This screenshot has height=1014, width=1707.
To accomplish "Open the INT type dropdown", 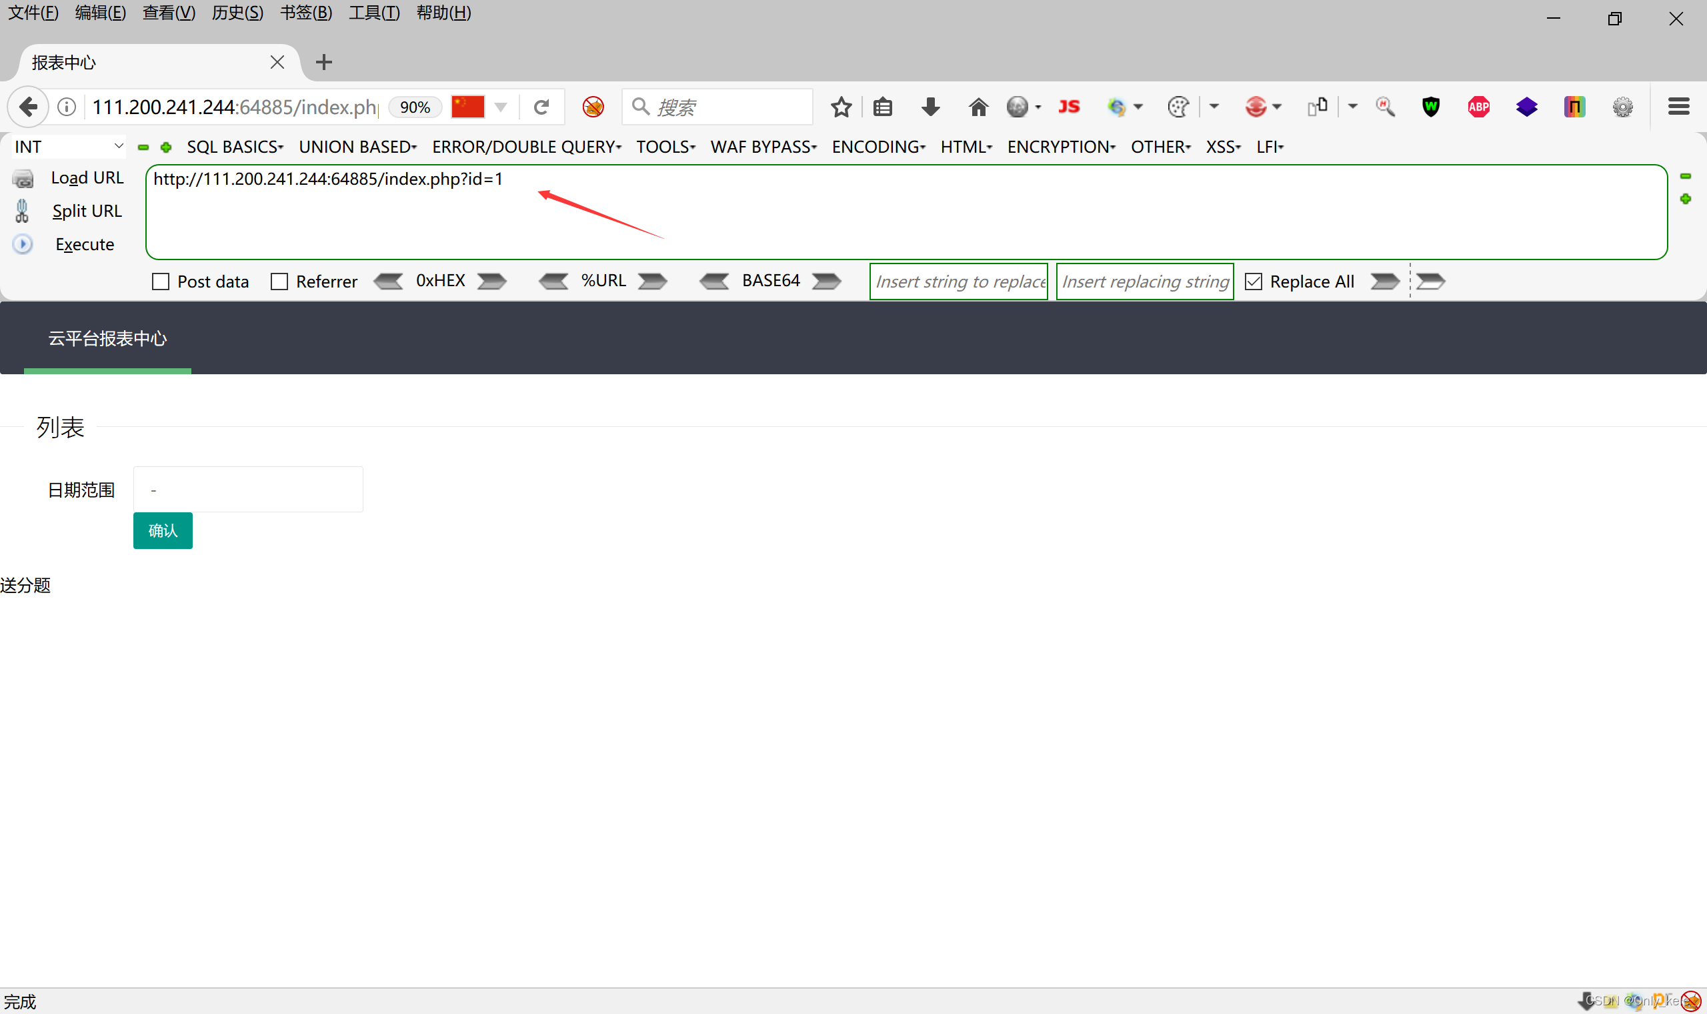I will 68,147.
